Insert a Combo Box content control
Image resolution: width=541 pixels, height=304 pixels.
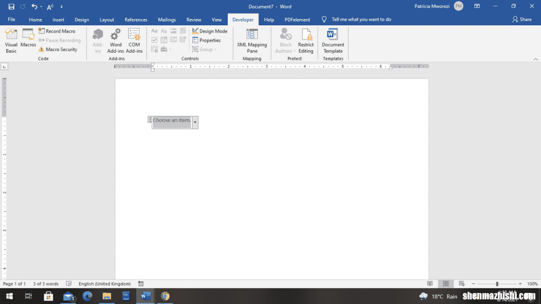164,40
